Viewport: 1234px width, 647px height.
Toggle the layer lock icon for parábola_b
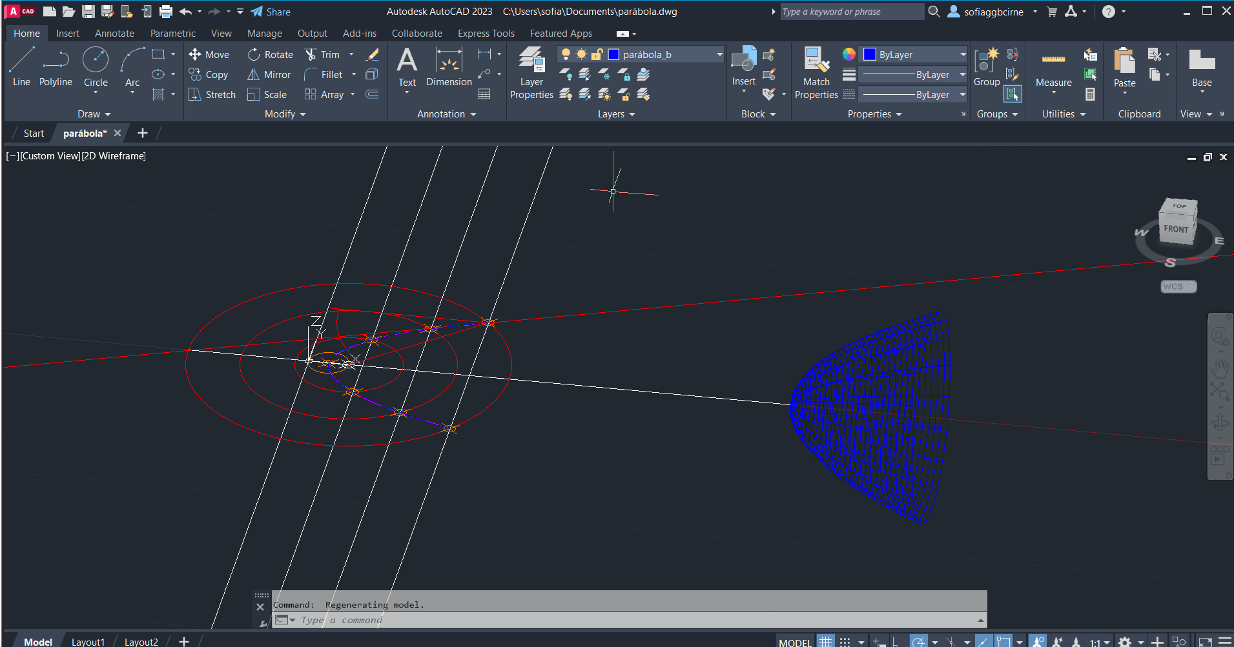(597, 55)
